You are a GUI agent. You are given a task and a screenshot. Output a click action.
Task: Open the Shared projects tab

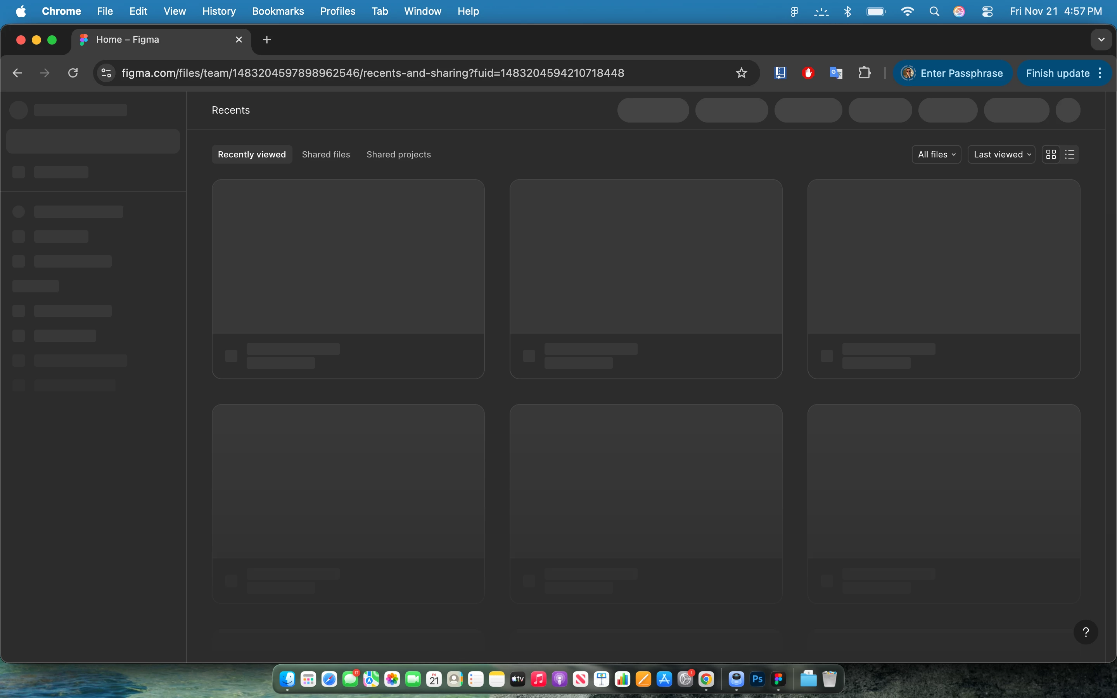click(398, 155)
